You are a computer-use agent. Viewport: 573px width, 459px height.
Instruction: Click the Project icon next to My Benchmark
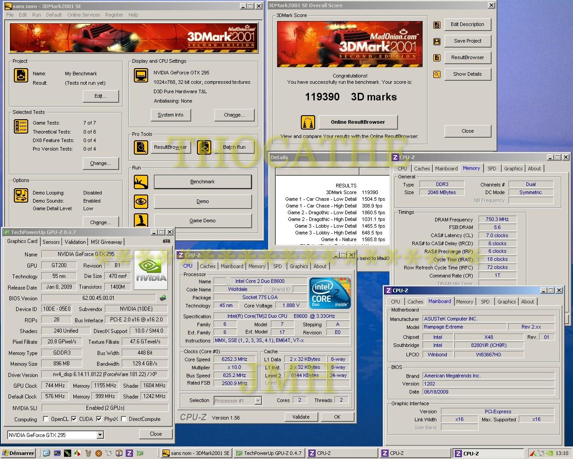point(21,75)
